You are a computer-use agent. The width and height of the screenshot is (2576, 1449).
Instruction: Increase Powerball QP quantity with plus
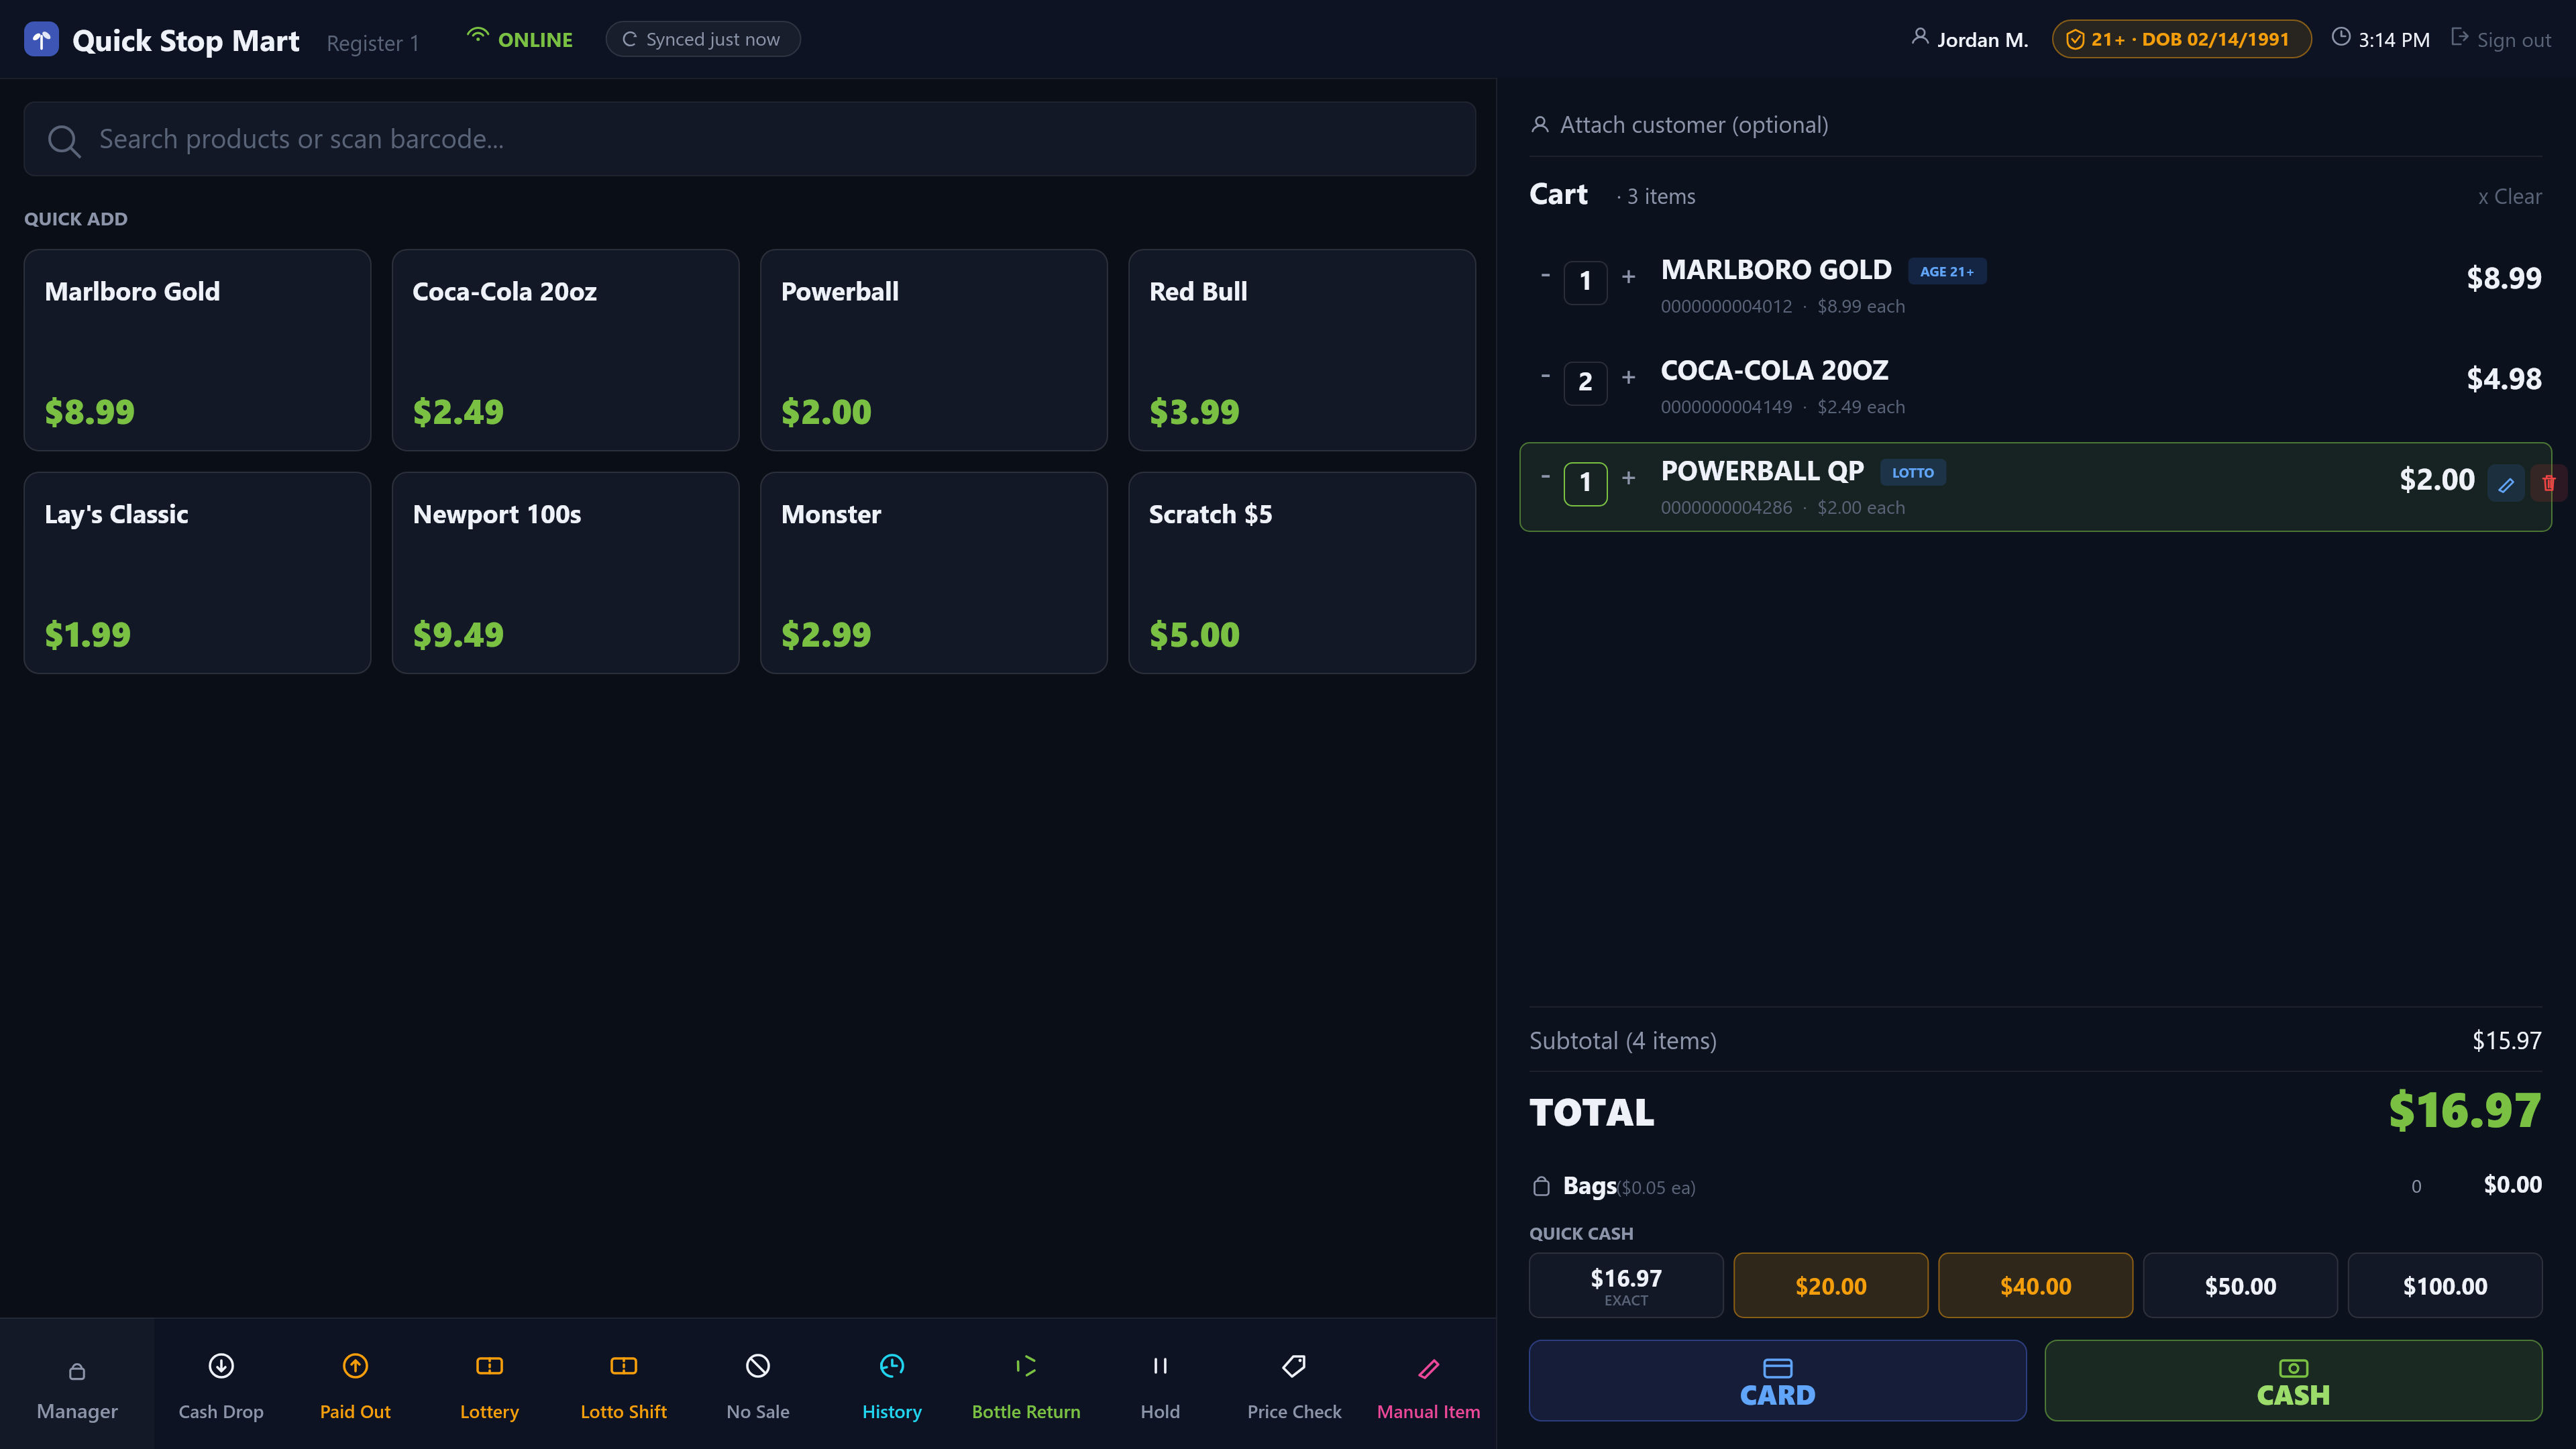[1628, 477]
